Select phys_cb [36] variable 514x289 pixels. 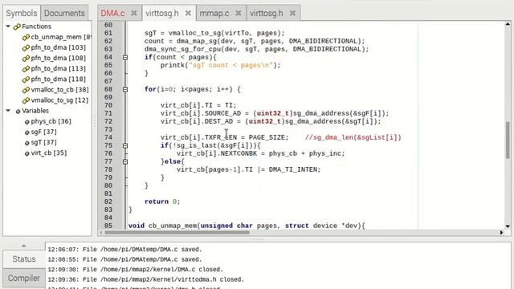(x=51, y=121)
